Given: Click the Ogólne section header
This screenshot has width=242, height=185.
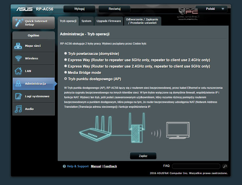Looking at the screenshot, I should (34, 35).
